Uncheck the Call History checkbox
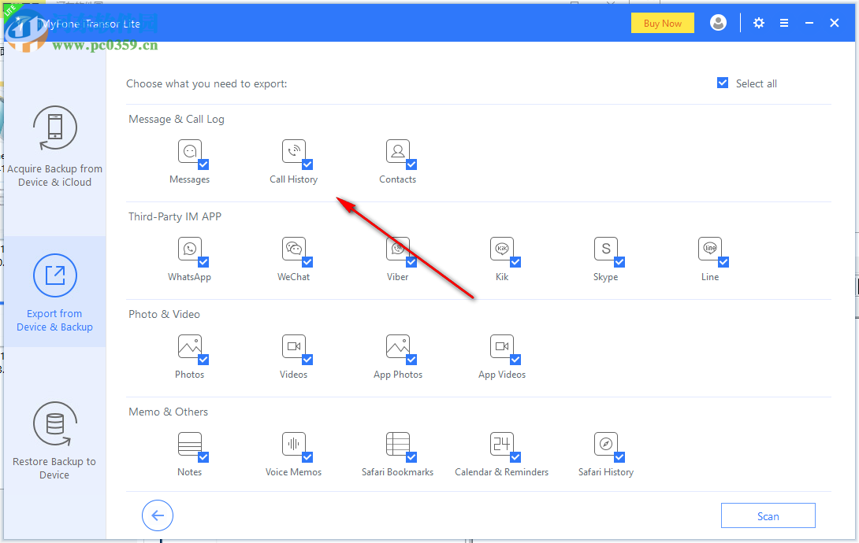The width and height of the screenshot is (859, 543). point(306,164)
